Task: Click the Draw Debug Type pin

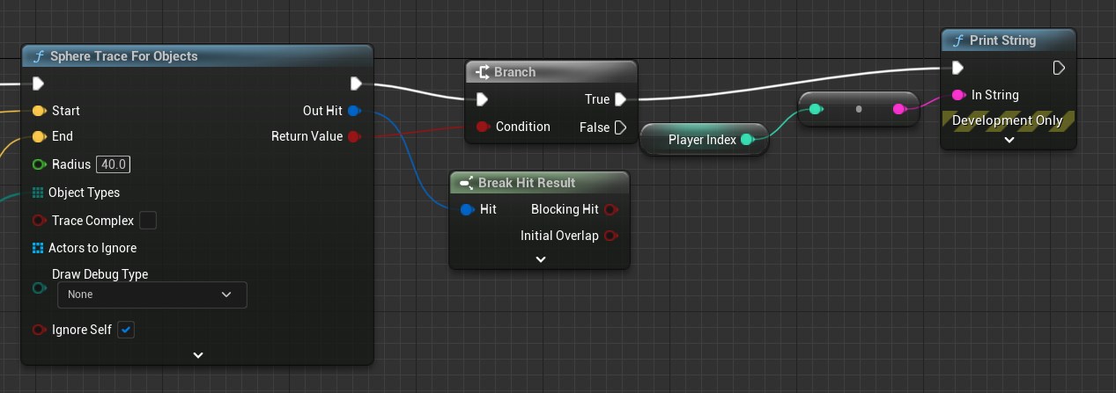Action: (38, 287)
